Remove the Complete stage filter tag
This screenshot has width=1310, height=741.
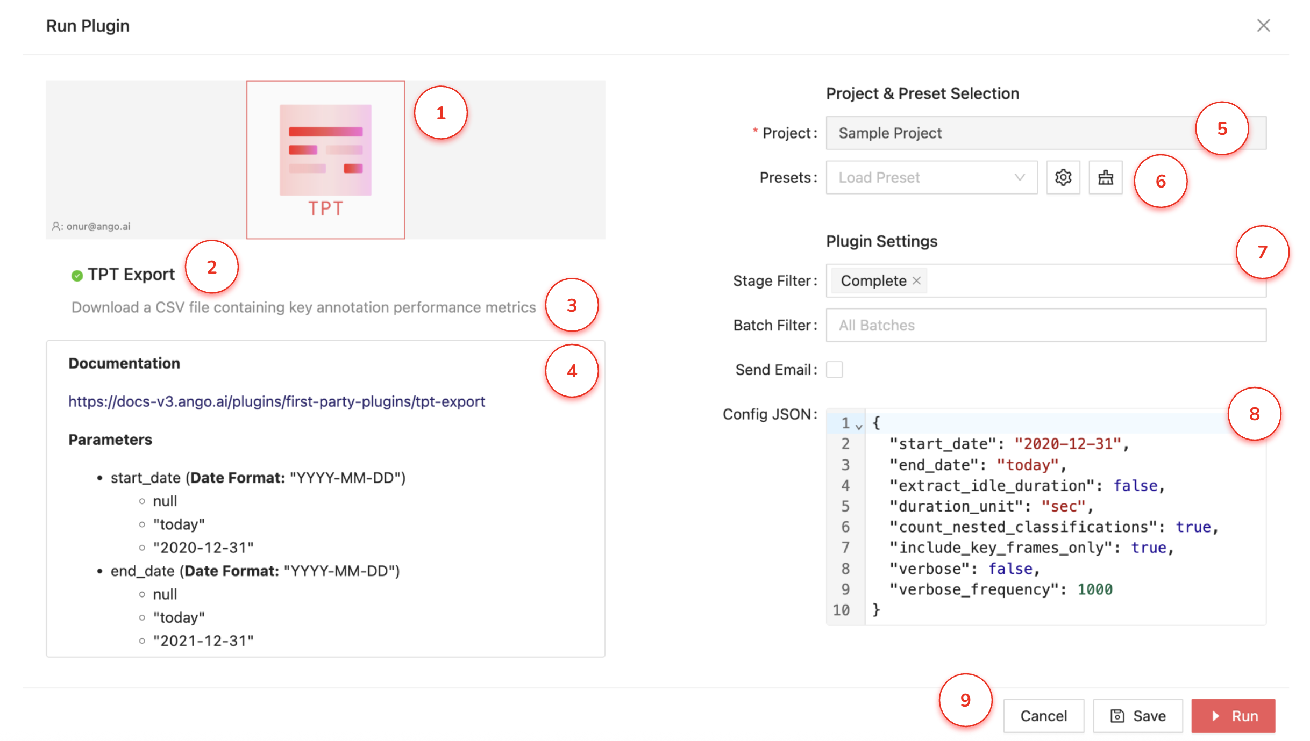coord(917,280)
